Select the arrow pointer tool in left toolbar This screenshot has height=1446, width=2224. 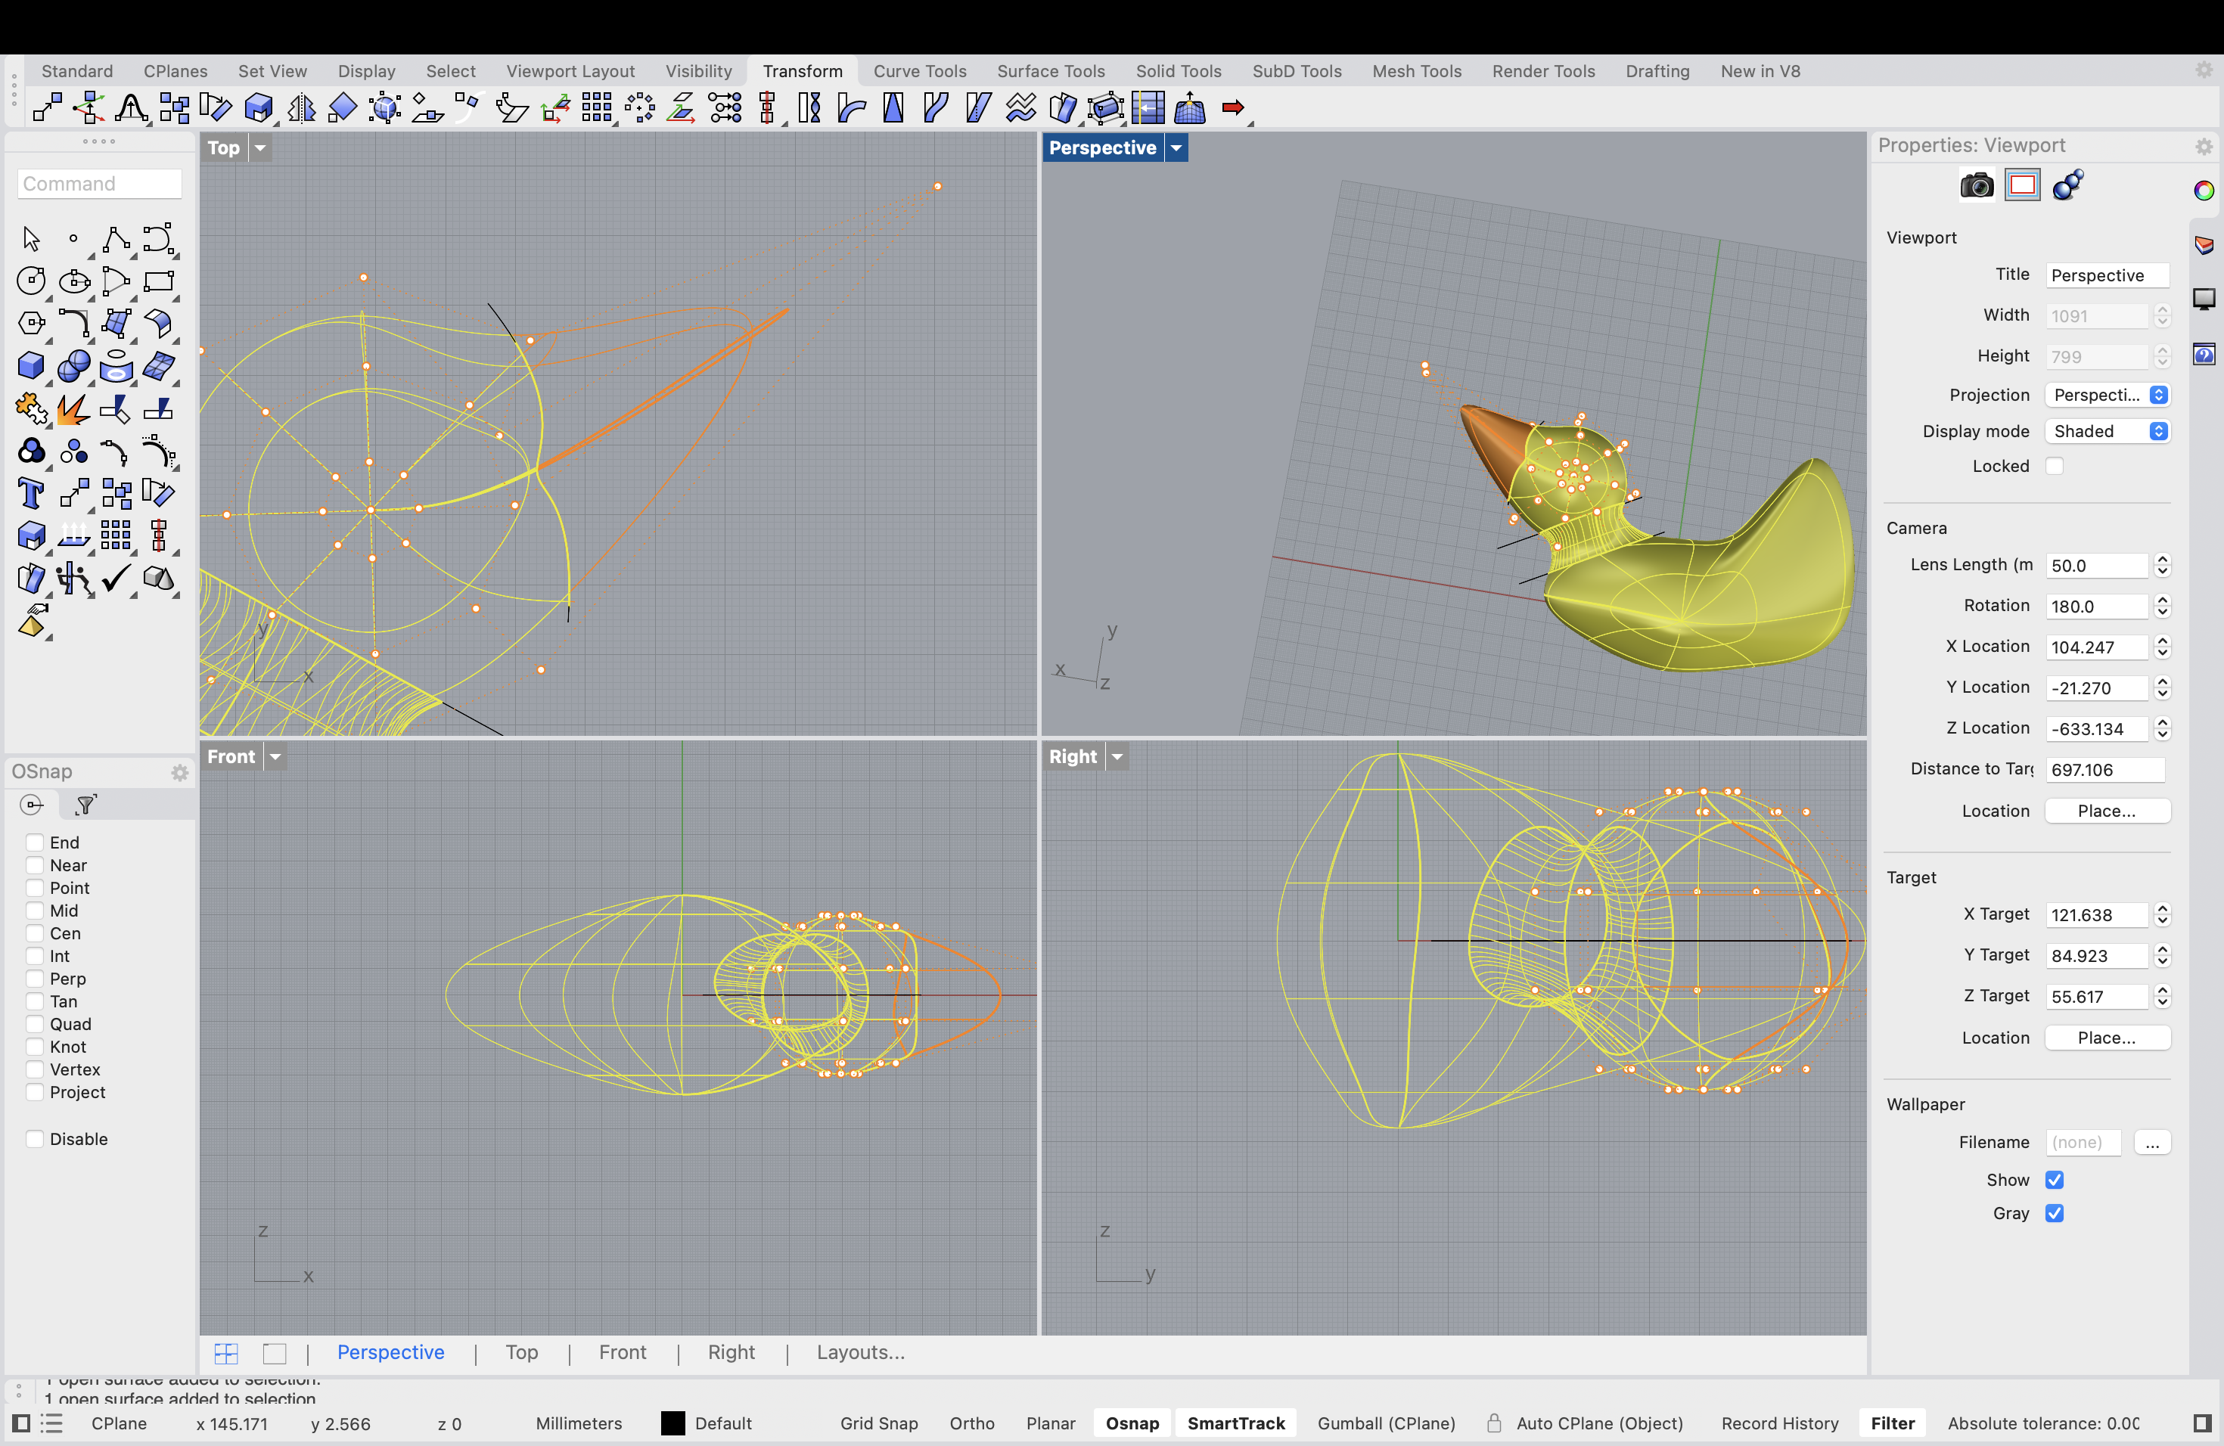[31, 239]
